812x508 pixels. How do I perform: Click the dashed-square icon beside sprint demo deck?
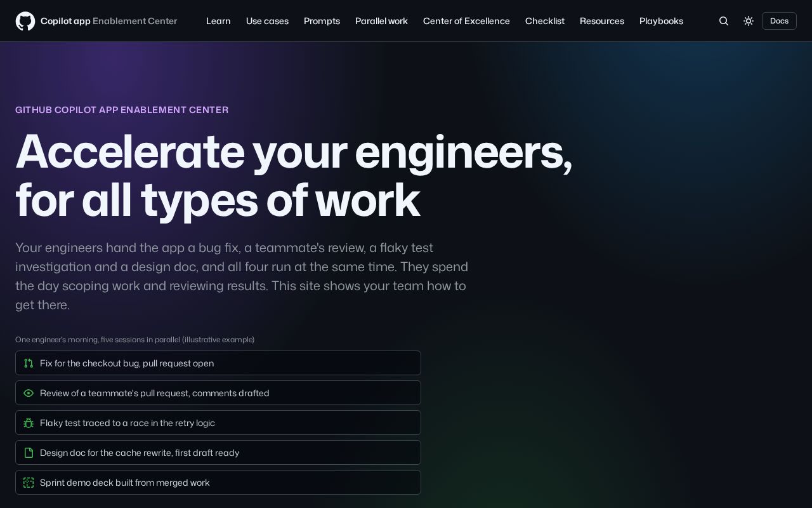click(x=29, y=483)
